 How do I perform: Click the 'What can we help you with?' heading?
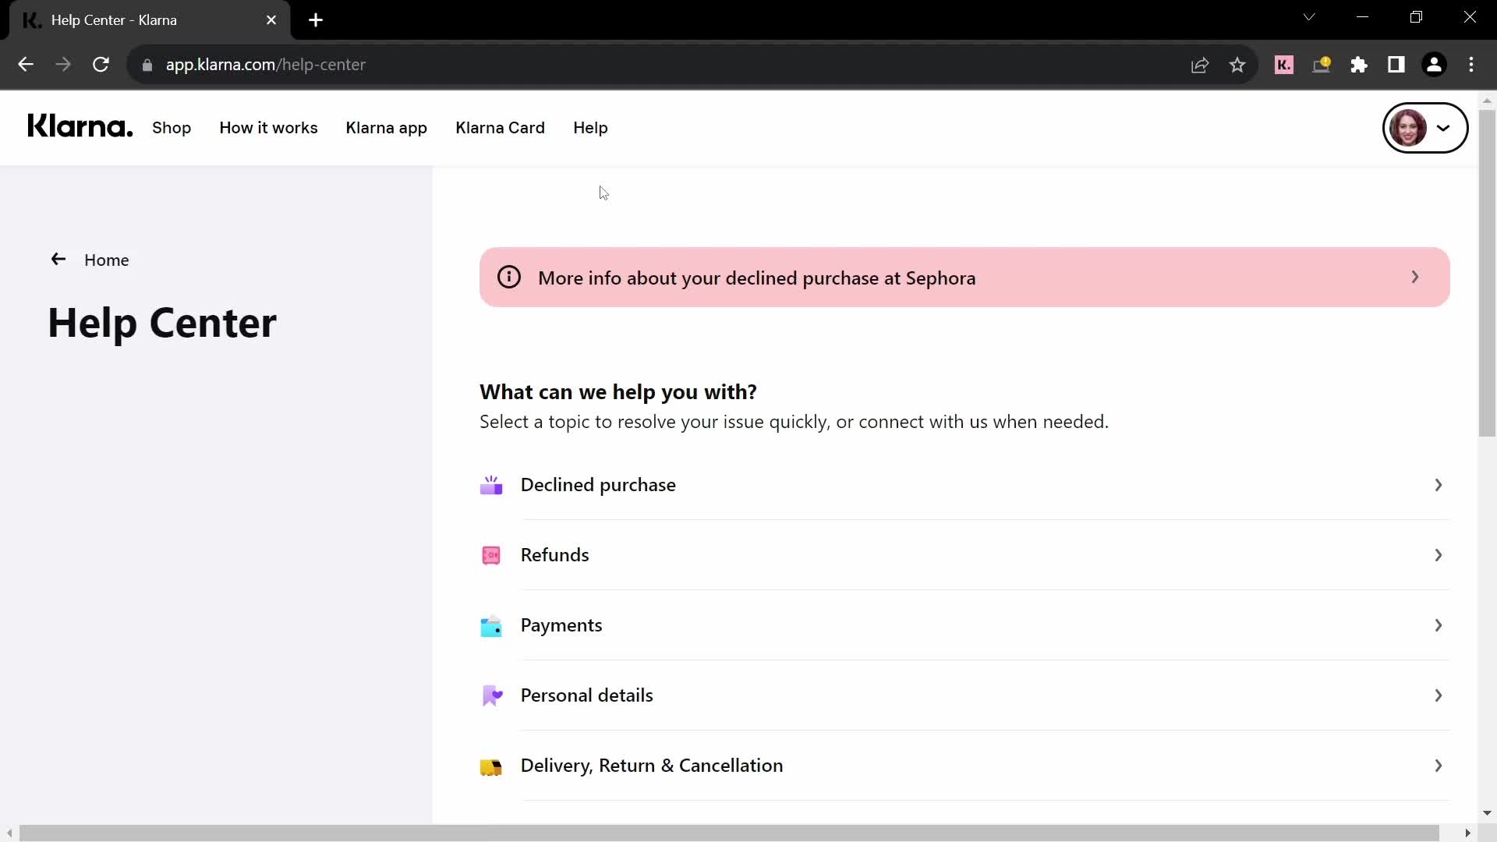tap(618, 391)
